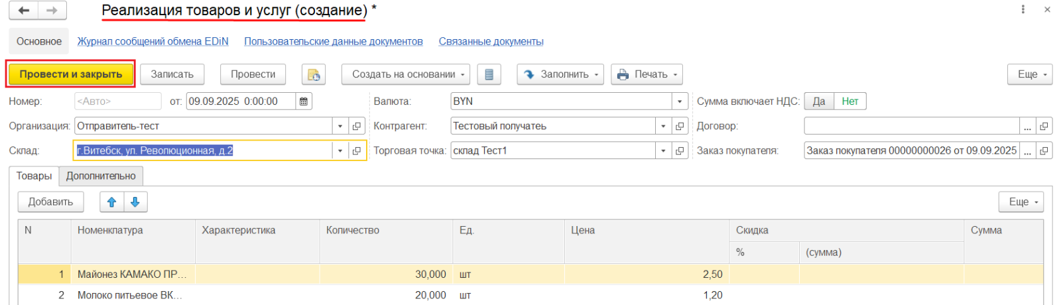
Task: Move row up with blue arrow
Action: (x=111, y=202)
